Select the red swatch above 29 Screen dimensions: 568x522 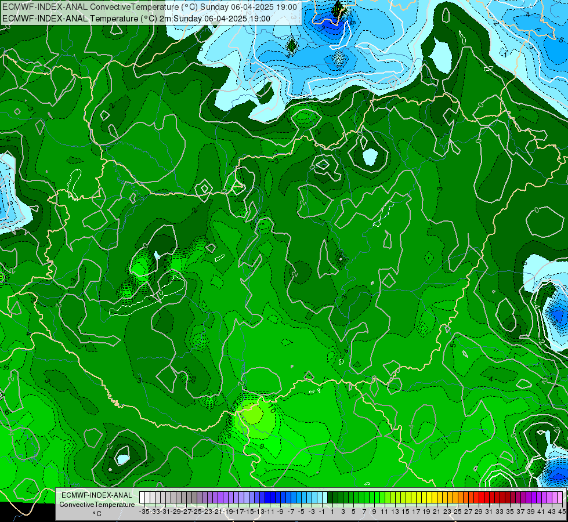click(476, 498)
